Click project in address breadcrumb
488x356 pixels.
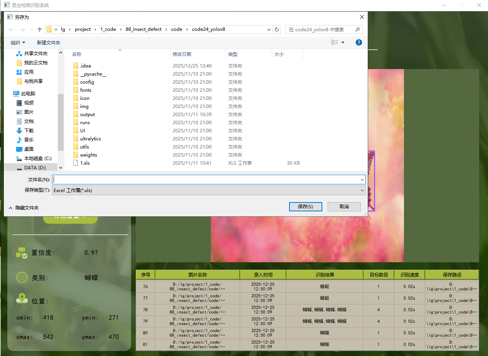click(82, 29)
